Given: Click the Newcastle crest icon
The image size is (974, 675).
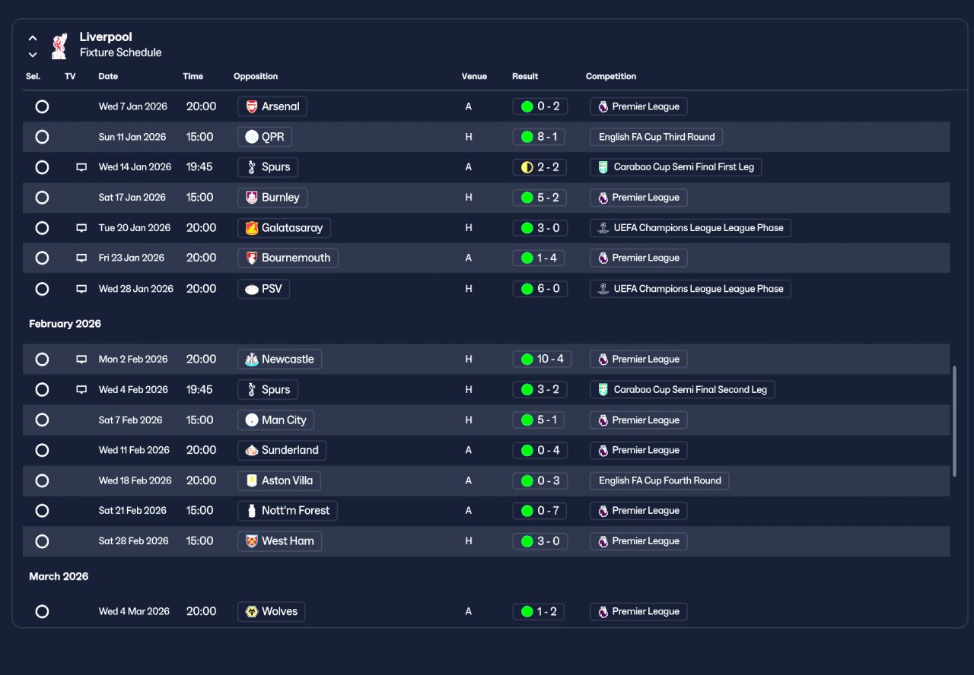Looking at the screenshot, I should (251, 360).
